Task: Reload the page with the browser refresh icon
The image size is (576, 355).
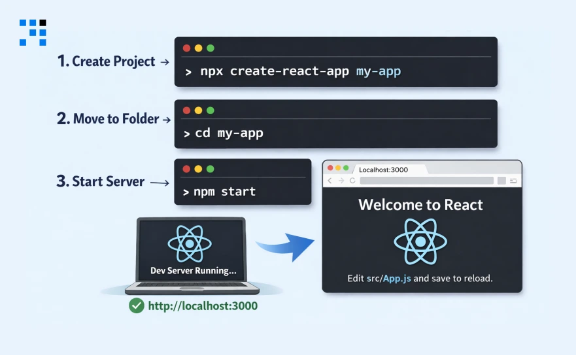Action: pyautogui.click(x=352, y=180)
